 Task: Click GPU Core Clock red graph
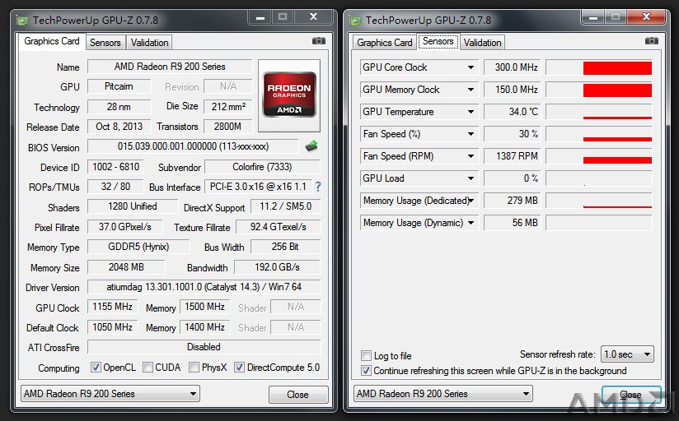pos(599,67)
